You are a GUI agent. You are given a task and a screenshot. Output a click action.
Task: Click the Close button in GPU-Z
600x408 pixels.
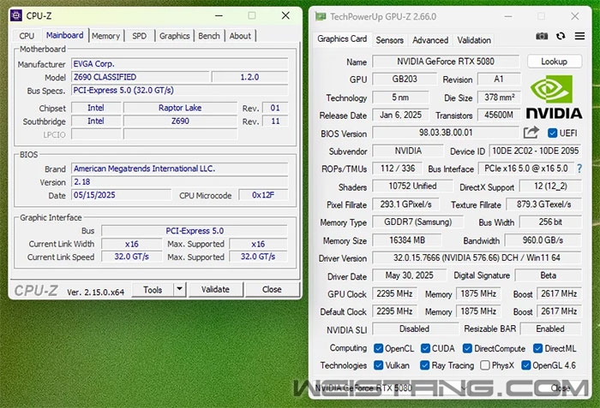click(x=561, y=387)
